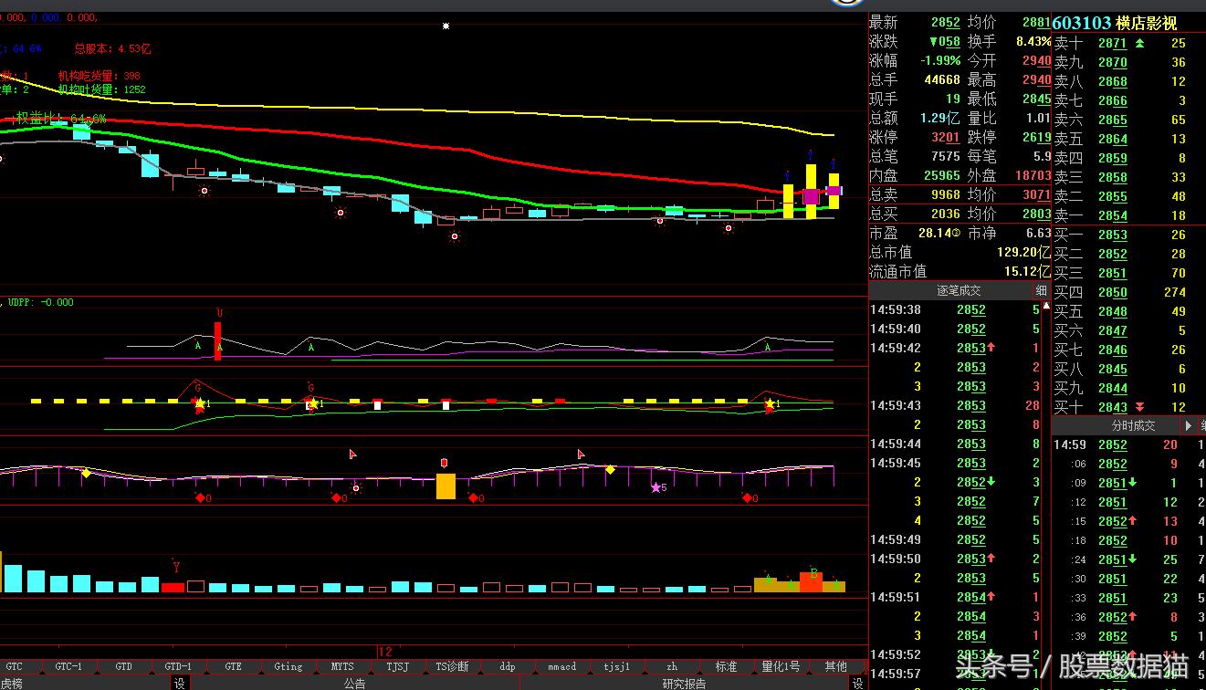Screen dimensions: 1206x690
Task: Click the pink star marker labeled 5
Action: [655, 488]
